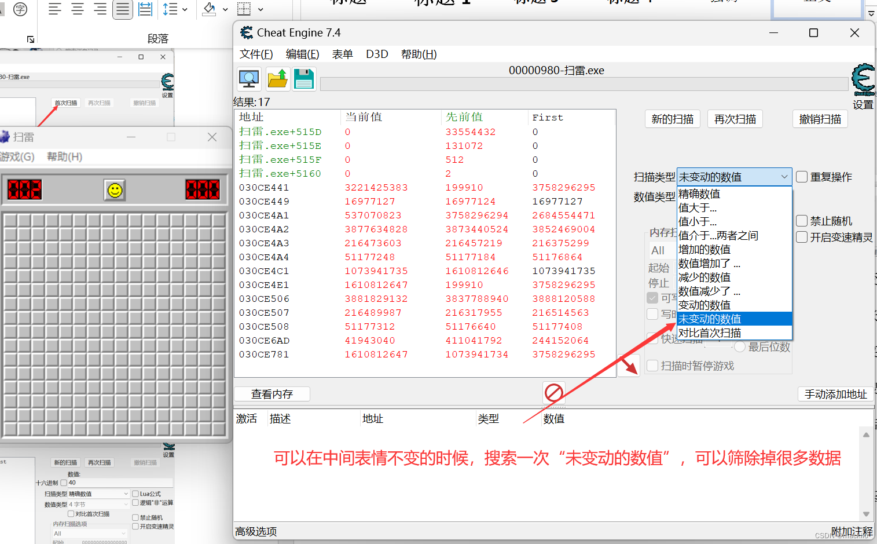
Task: Click the address list scrollbar down arrow
Action: click(866, 514)
